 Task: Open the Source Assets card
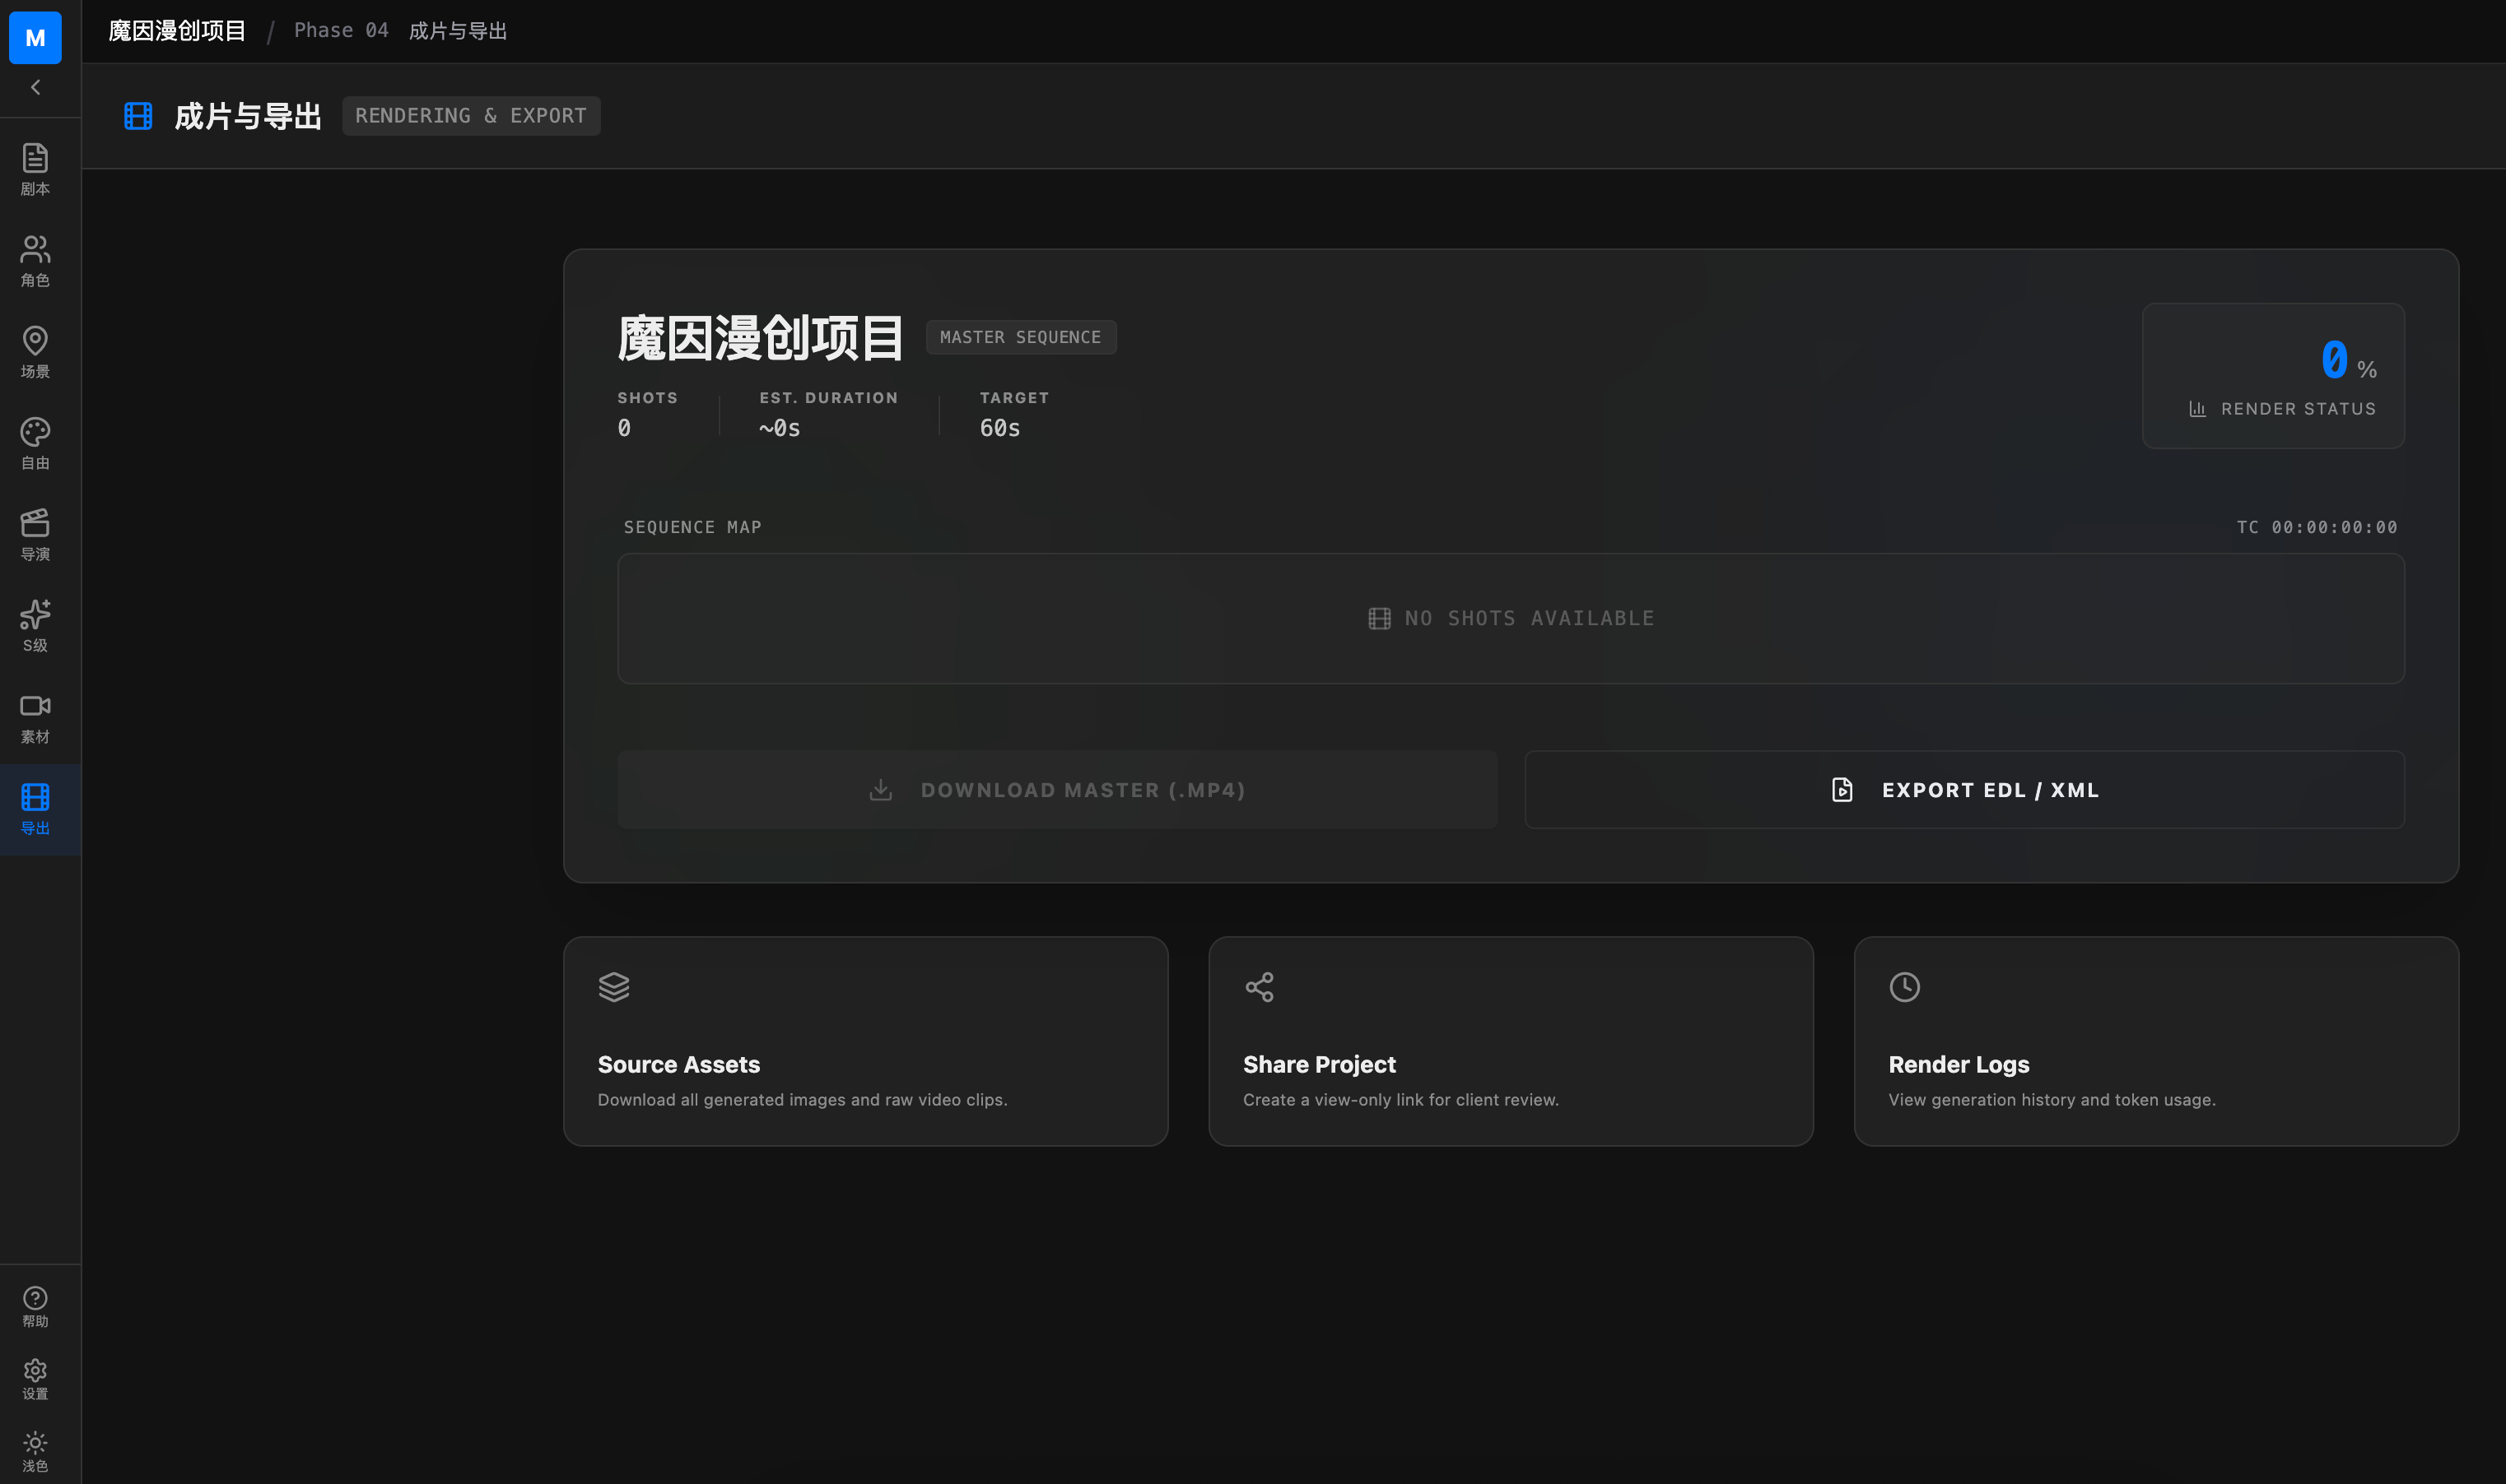[x=864, y=1041]
